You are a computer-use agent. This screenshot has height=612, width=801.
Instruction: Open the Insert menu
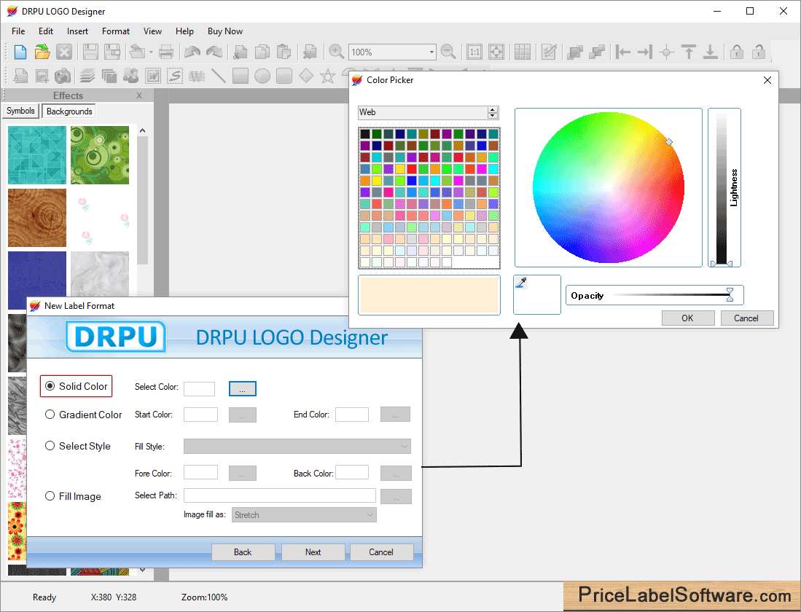[78, 31]
